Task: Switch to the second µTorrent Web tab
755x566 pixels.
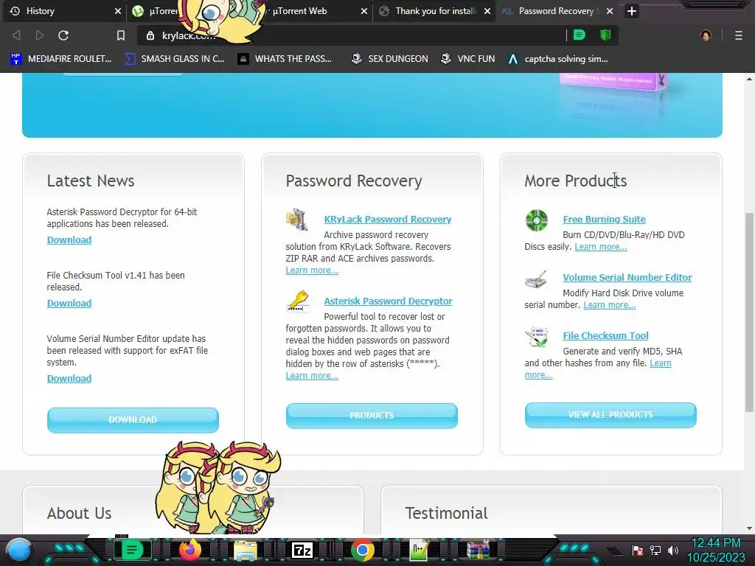Action: click(313, 11)
